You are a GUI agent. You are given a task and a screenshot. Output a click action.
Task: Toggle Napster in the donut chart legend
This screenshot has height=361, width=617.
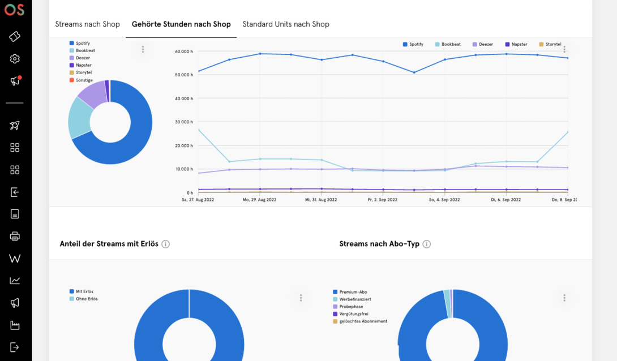click(81, 65)
